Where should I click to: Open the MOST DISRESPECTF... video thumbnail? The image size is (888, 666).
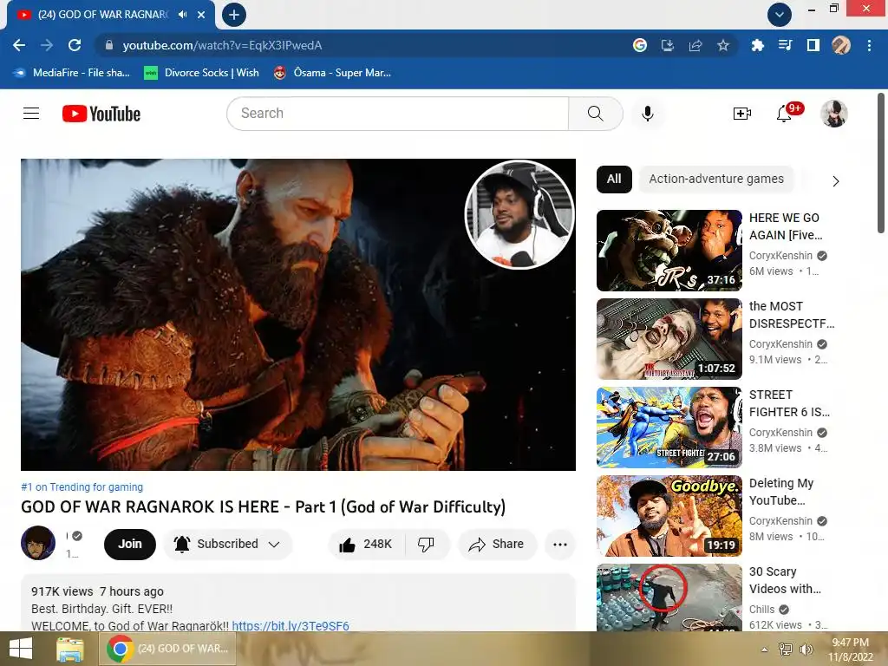[669, 339]
